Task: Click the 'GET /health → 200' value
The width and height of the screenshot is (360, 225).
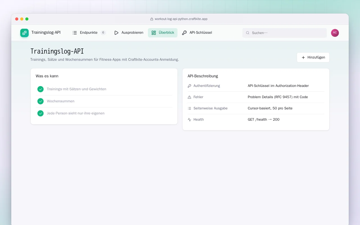Action: 264,120
